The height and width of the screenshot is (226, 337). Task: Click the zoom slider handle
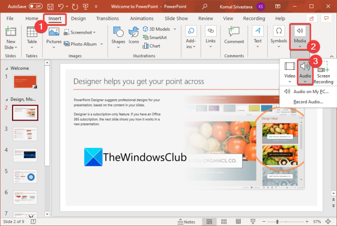point(277,222)
